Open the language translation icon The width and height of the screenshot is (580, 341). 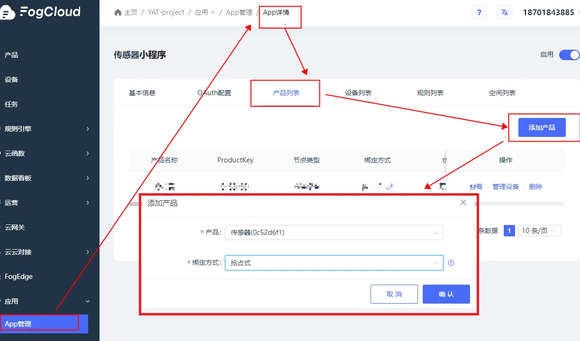coord(505,12)
